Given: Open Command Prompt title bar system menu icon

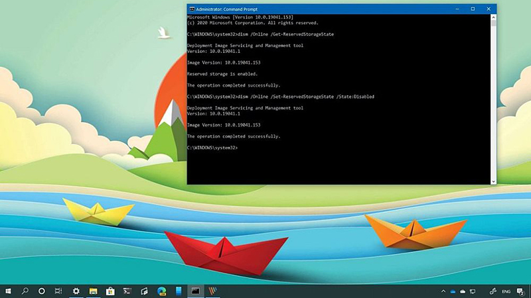Looking at the screenshot, I should [192, 9].
